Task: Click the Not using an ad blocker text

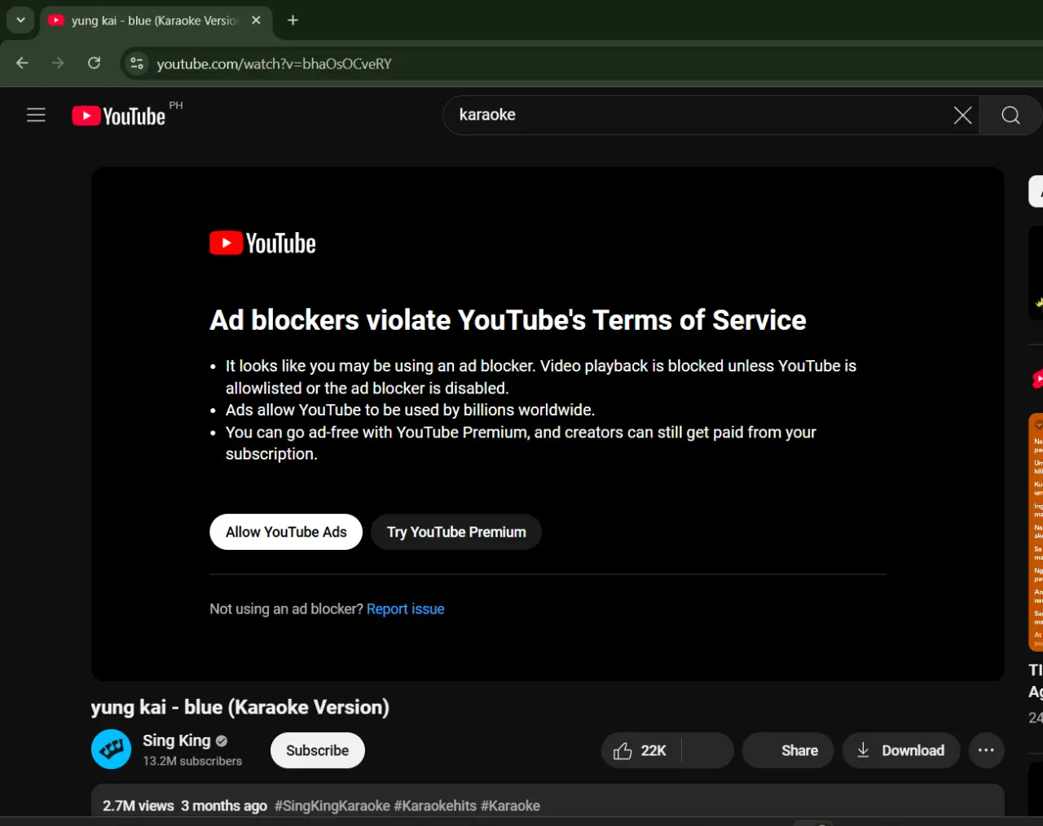Action: click(286, 609)
